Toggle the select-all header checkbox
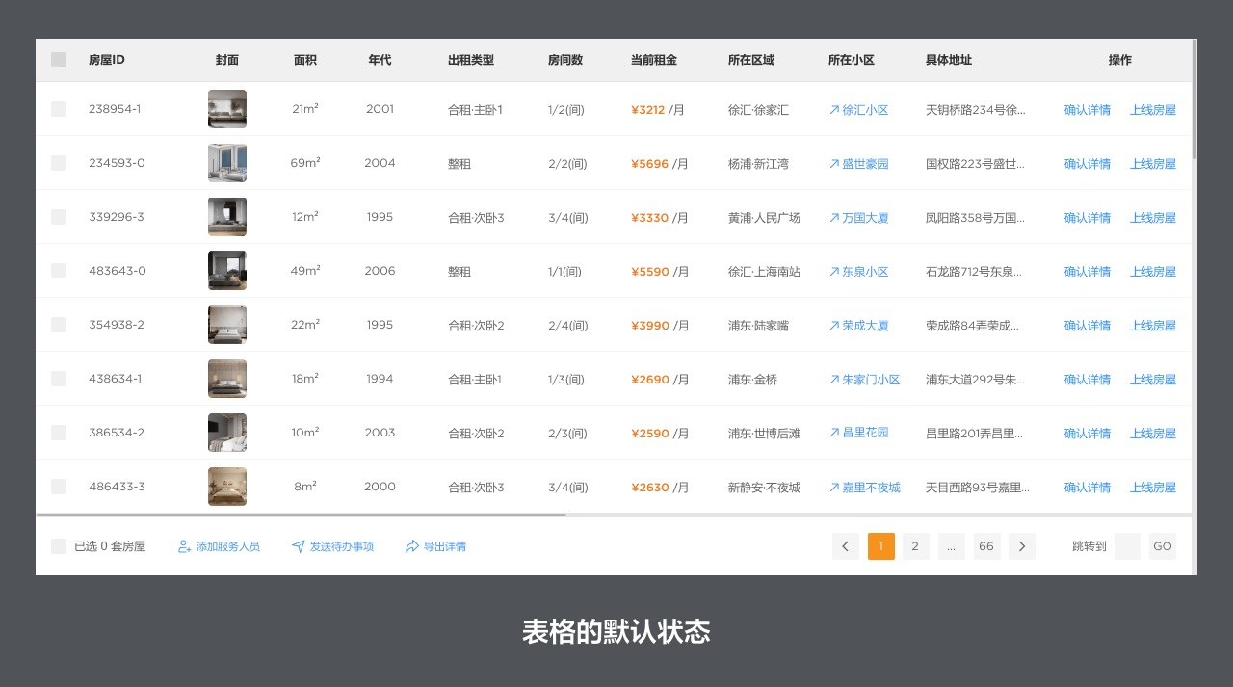This screenshot has height=687, width=1233. coord(59,60)
